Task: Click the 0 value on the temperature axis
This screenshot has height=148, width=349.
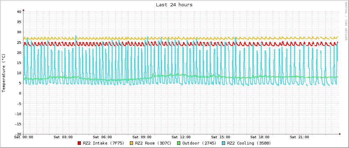Action: pos(20,93)
